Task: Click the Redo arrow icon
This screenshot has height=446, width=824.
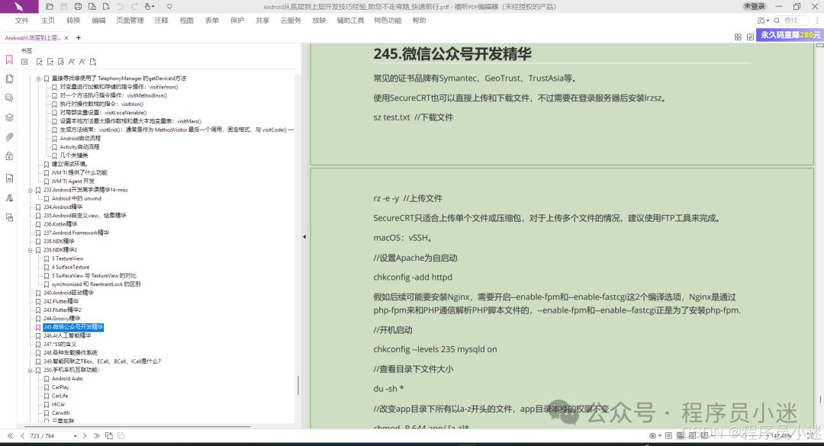Action: click(x=134, y=7)
